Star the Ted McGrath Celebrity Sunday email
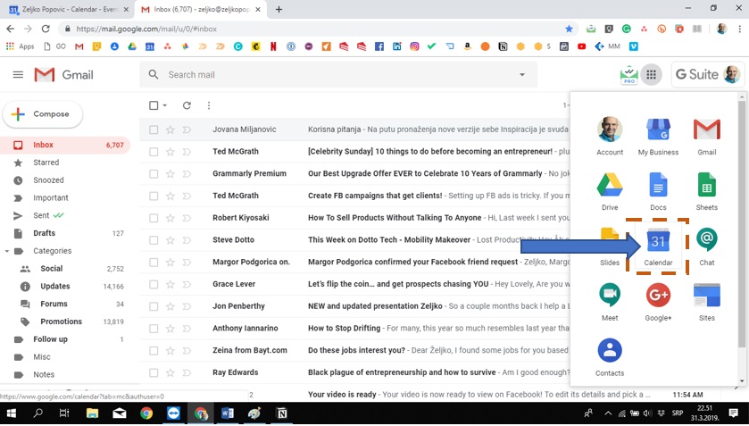This screenshot has width=749, height=426. pyautogui.click(x=170, y=152)
